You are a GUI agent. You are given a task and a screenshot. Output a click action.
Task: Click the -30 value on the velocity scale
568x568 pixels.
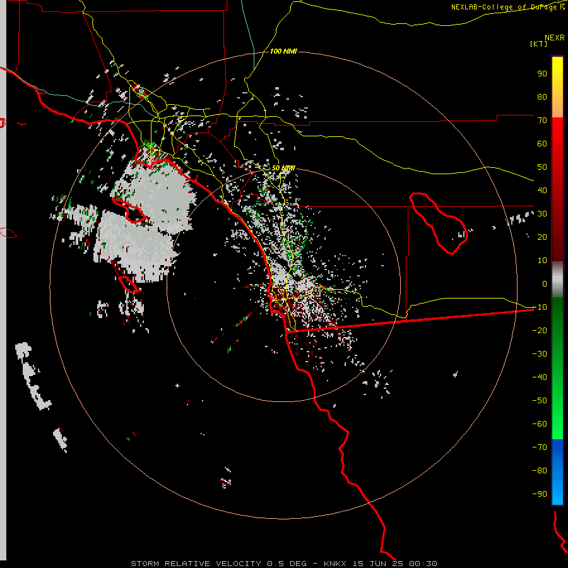click(x=540, y=354)
